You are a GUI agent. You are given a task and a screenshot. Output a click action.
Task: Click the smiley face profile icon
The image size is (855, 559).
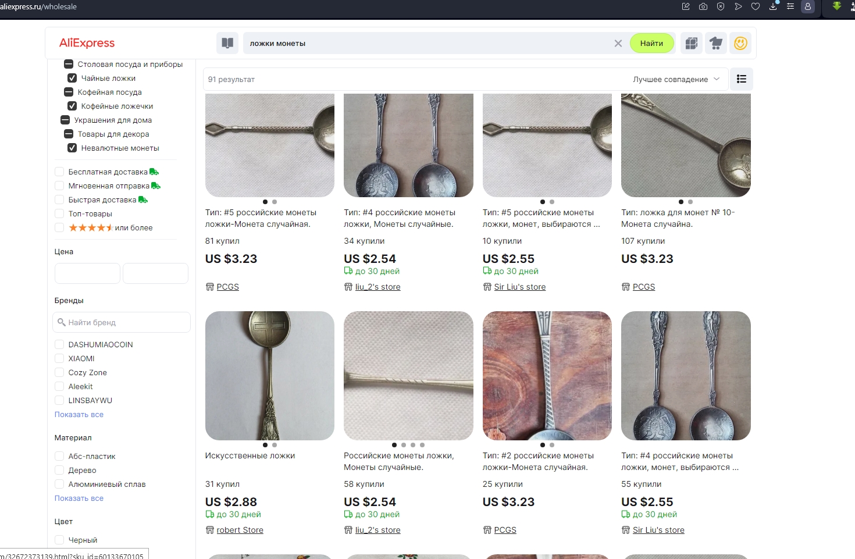tap(740, 43)
